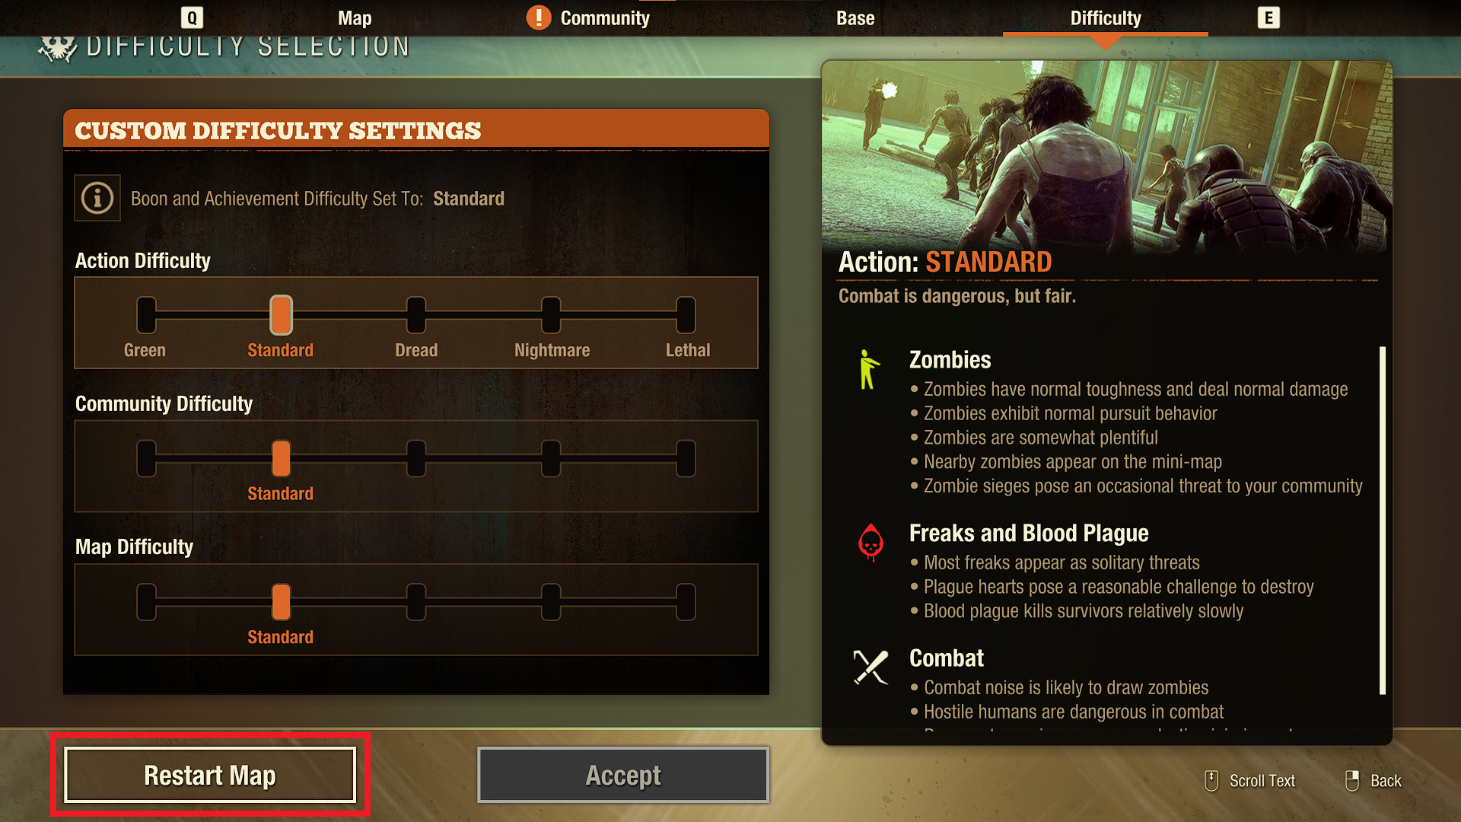Click the orange alert icon beside Community
Screen dimensions: 1461x822
tap(539, 18)
